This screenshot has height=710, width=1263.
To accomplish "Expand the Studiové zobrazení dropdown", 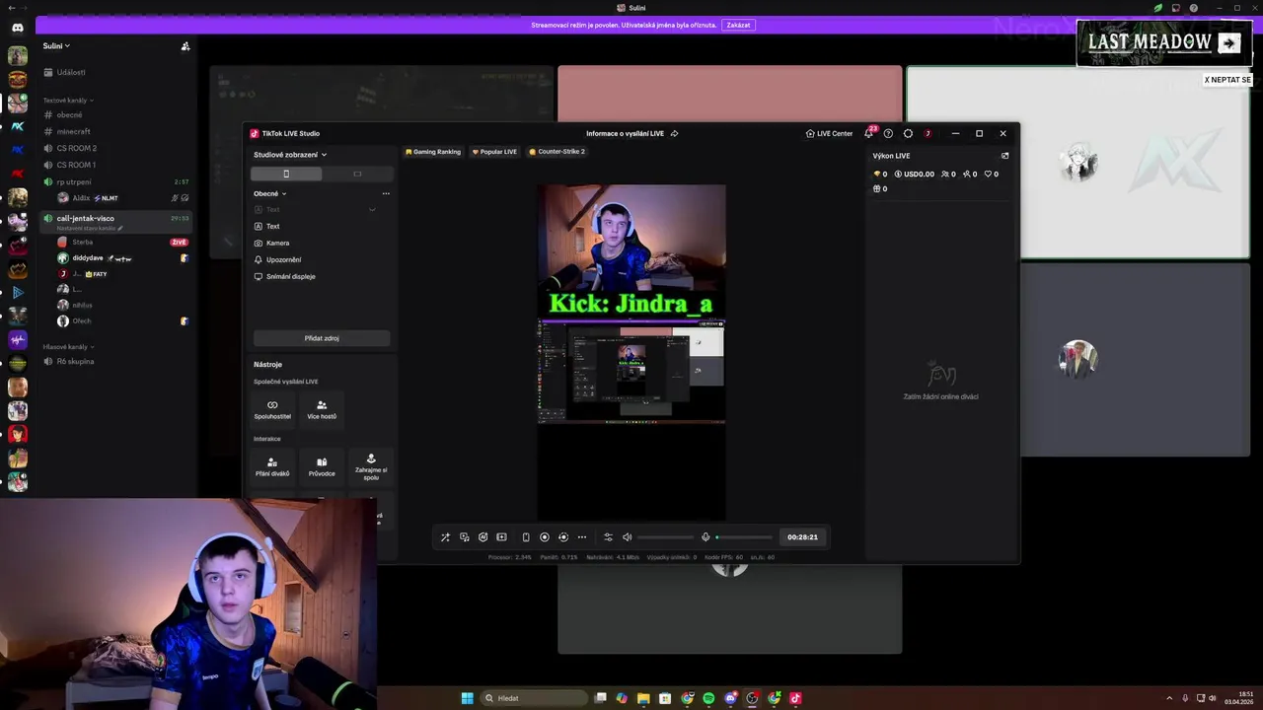I will tap(290, 155).
